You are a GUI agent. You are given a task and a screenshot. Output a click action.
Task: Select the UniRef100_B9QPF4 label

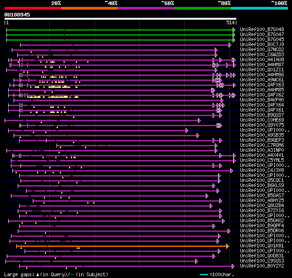(262, 226)
